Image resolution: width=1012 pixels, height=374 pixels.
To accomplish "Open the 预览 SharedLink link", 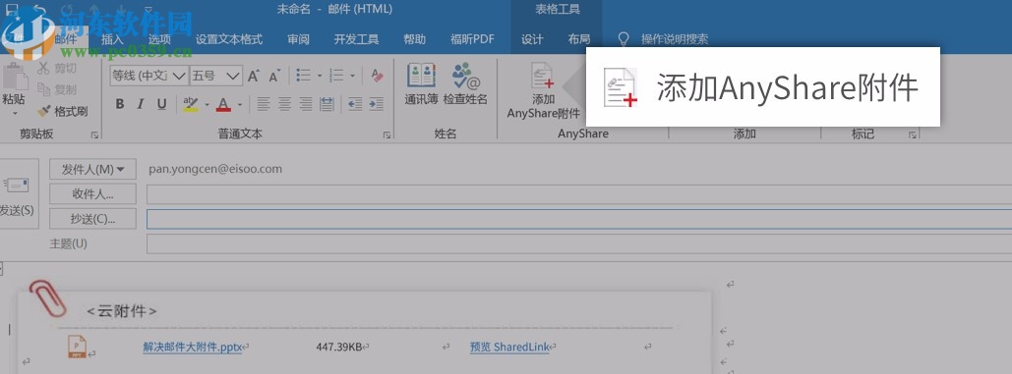I will coord(509,347).
